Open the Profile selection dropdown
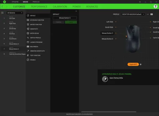159x116 pixels. (x=133, y=14)
